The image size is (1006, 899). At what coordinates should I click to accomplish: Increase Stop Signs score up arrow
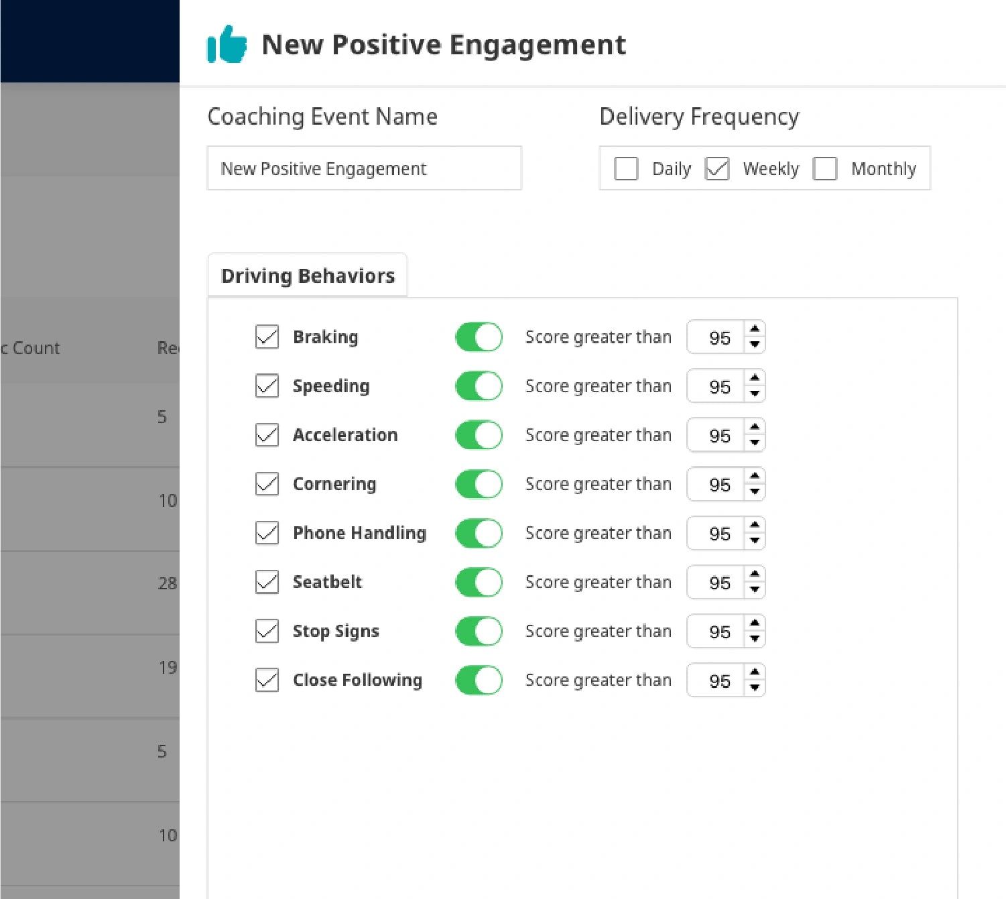(x=755, y=622)
